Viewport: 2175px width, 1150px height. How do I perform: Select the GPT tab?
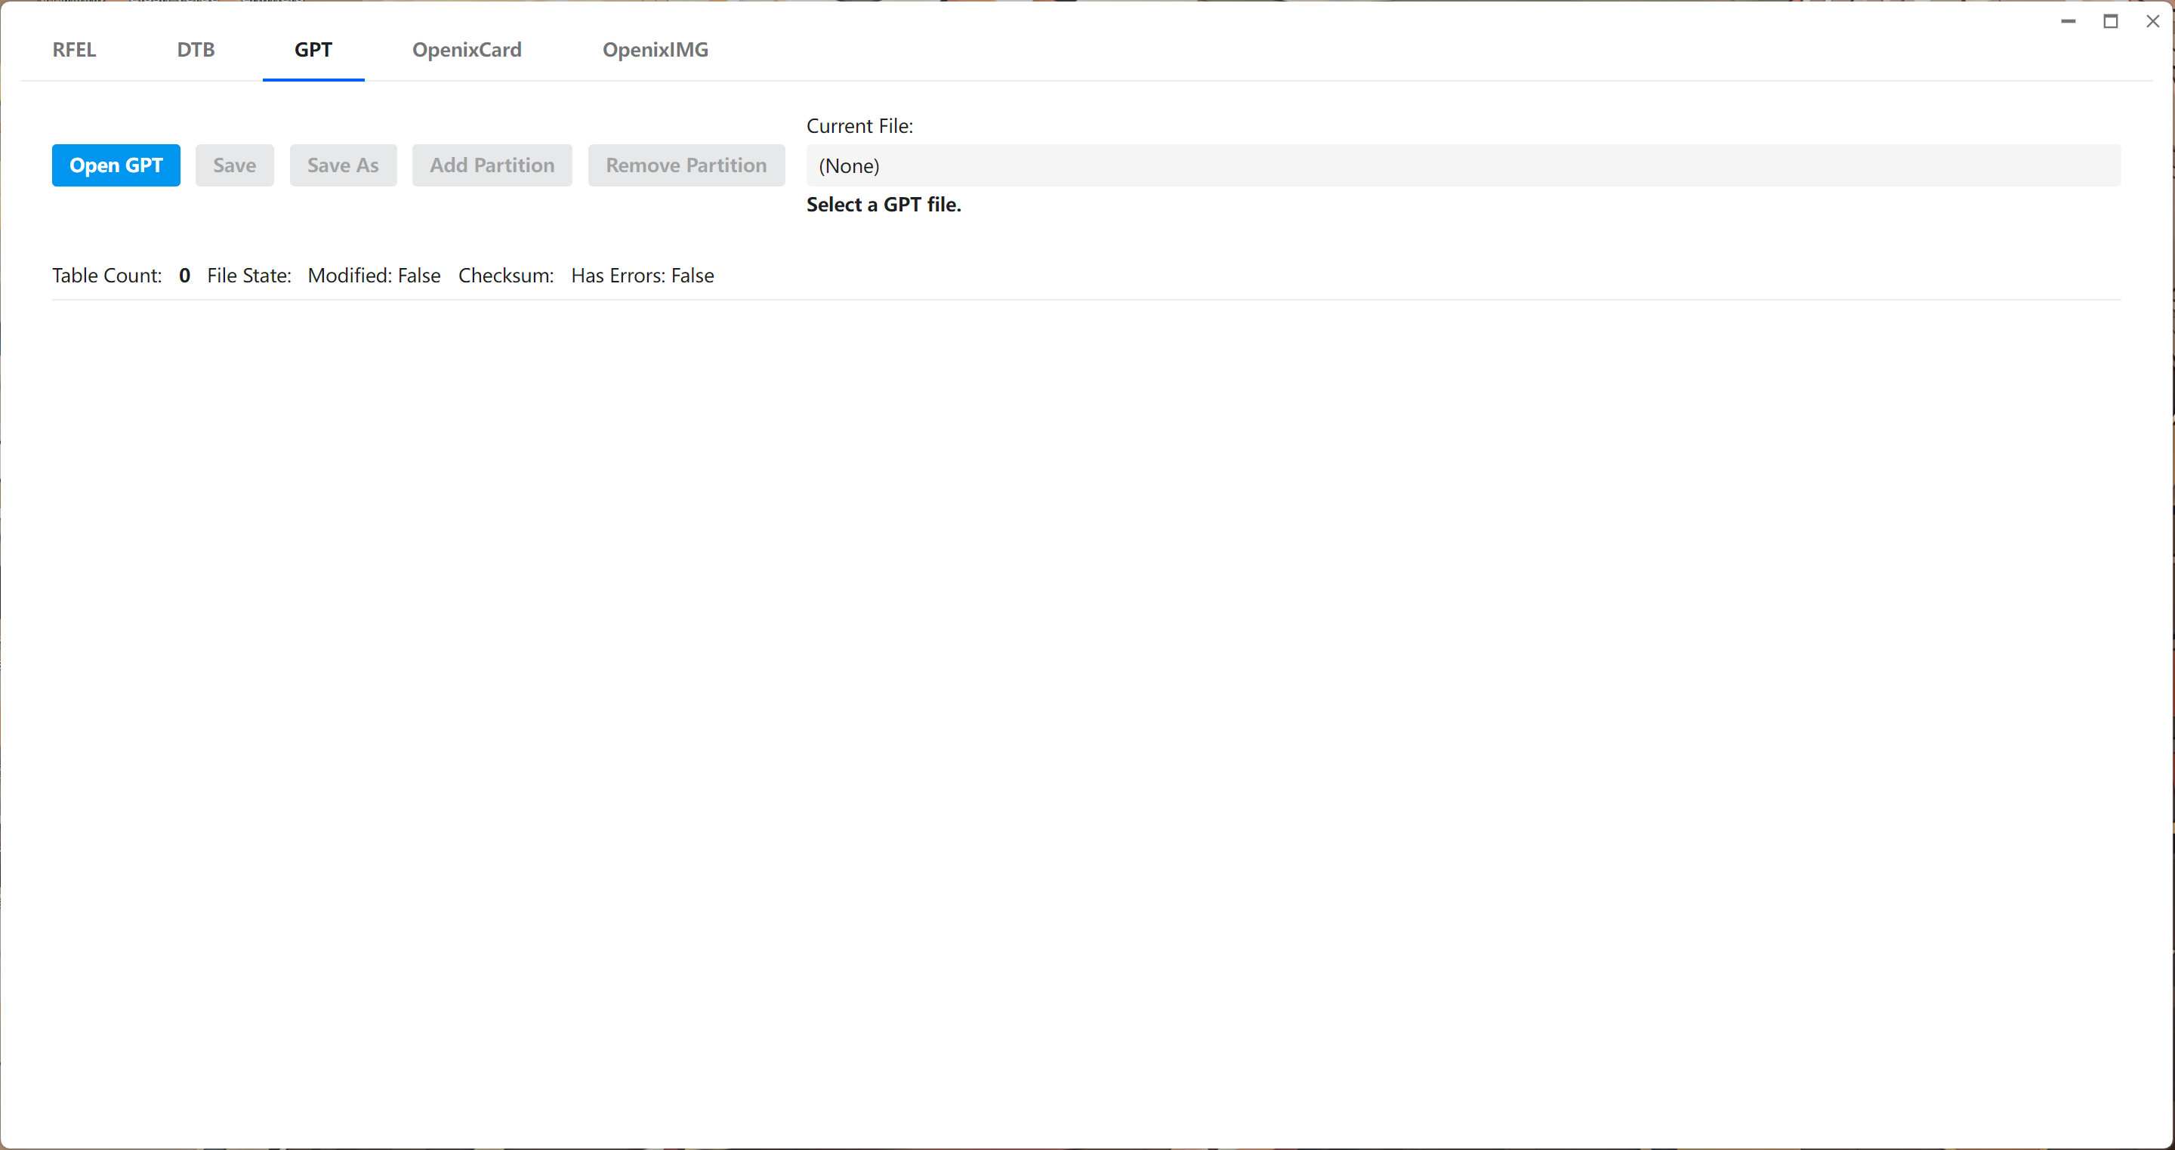(x=313, y=50)
